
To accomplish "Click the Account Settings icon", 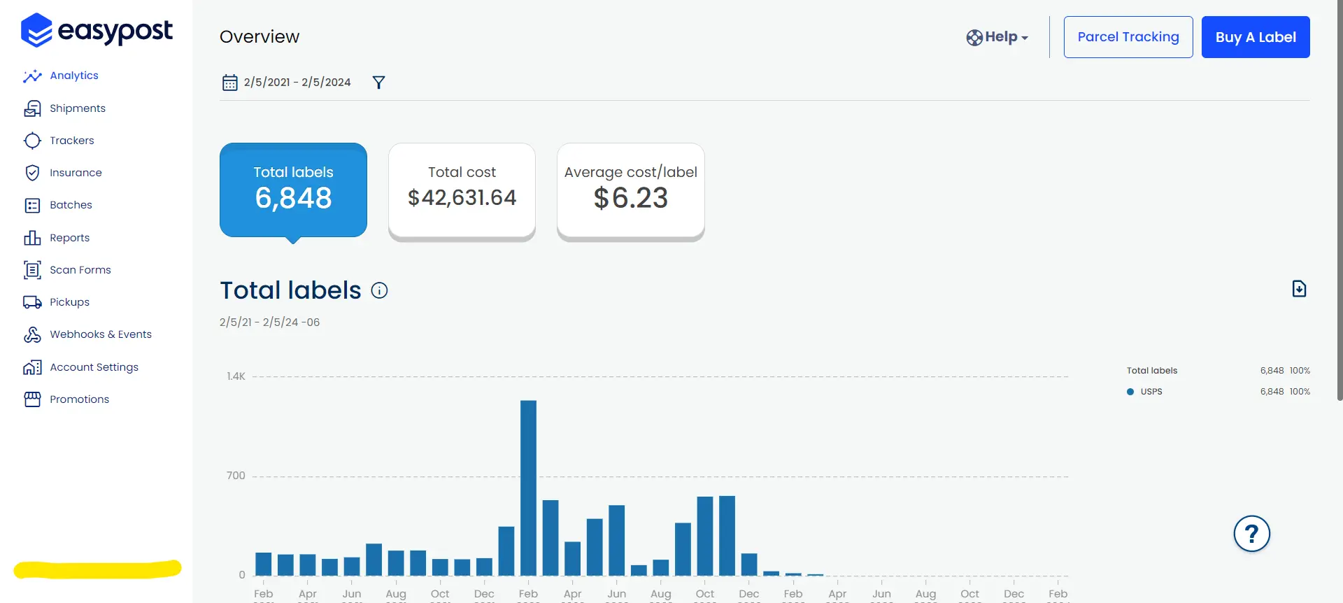I will pos(32,367).
